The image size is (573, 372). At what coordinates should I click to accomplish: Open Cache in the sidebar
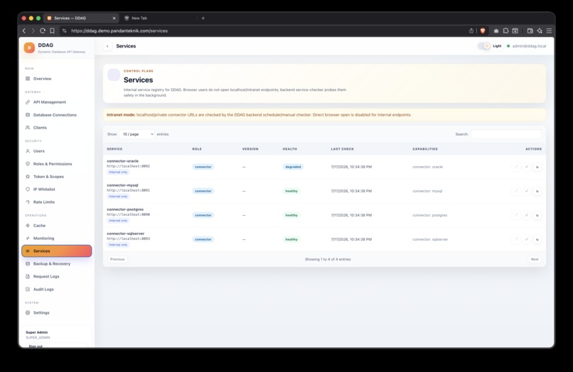57,225
